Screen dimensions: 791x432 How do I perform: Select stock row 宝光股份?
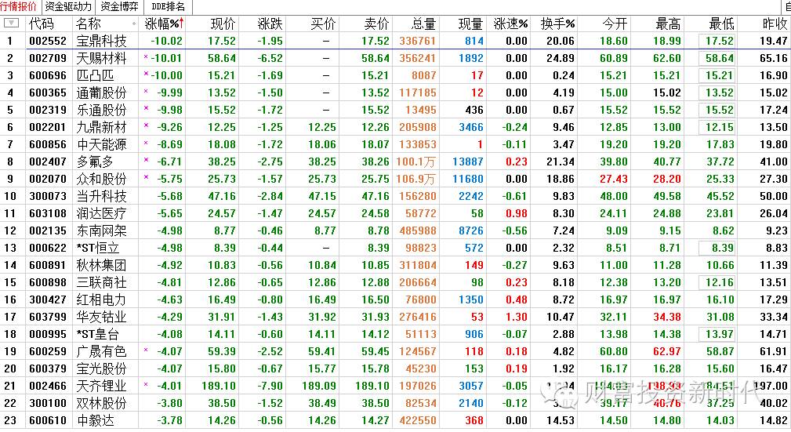pyautogui.click(x=395, y=368)
